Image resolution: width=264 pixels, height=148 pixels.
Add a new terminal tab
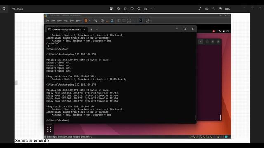click(92, 30)
